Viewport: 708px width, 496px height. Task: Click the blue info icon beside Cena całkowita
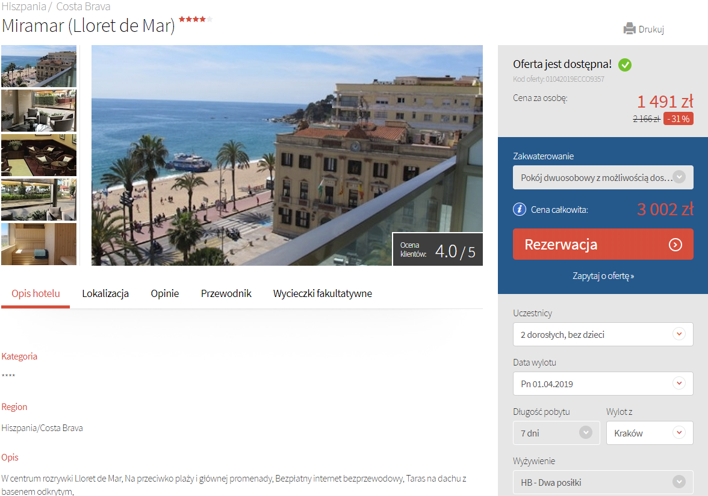(519, 209)
